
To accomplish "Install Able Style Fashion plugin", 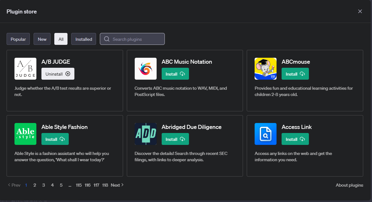I will (x=55, y=139).
